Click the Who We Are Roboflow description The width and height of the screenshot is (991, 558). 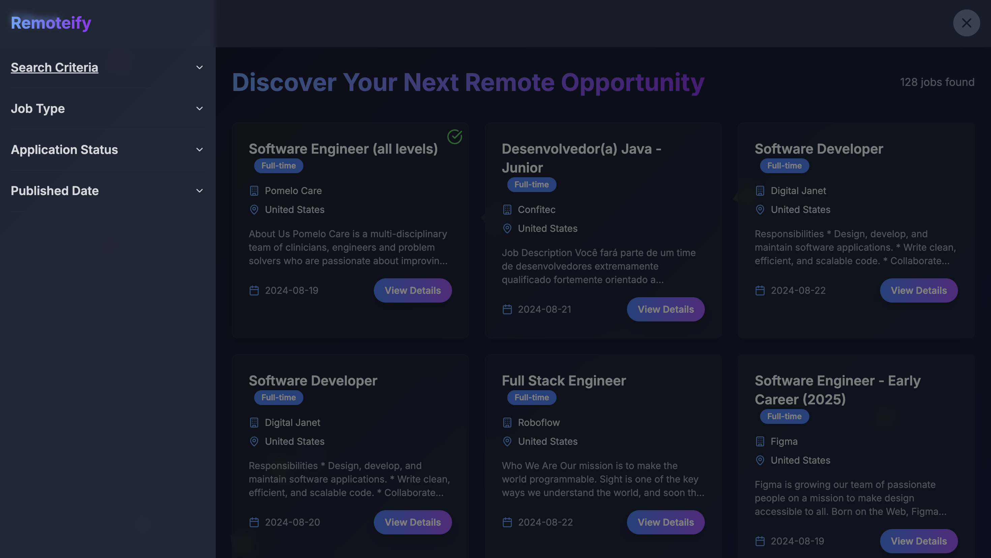[x=603, y=479]
